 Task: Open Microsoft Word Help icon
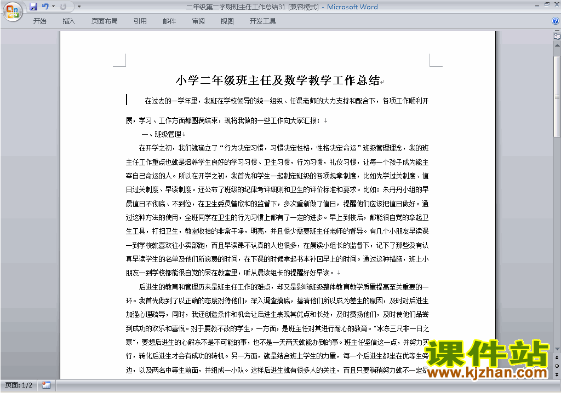(556, 21)
